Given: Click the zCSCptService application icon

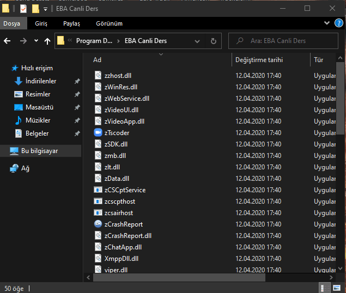Looking at the screenshot, I should pyautogui.click(x=98, y=190).
